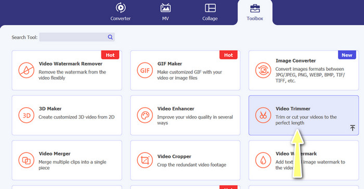The image size is (364, 189).
Task: Click the Video Cropper icon
Action: pyautogui.click(x=145, y=160)
